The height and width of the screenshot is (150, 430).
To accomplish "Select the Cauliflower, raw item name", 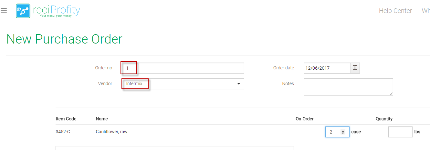I will [x=111, y=132].
